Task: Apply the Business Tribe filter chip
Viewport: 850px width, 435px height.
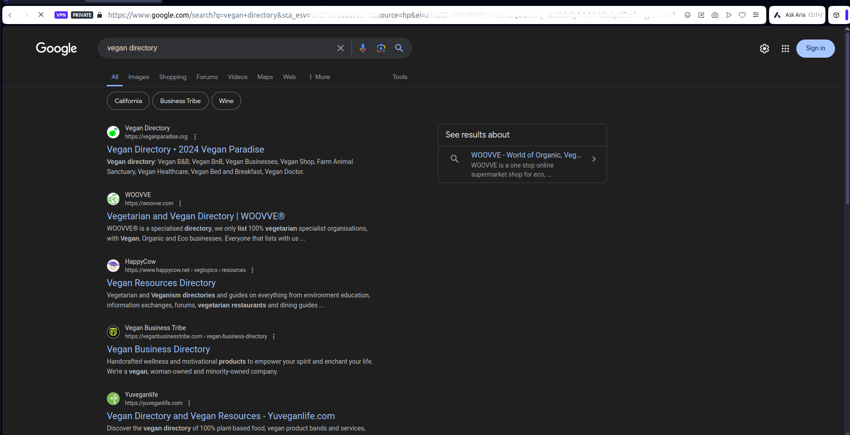Action: tap(180, 101)
